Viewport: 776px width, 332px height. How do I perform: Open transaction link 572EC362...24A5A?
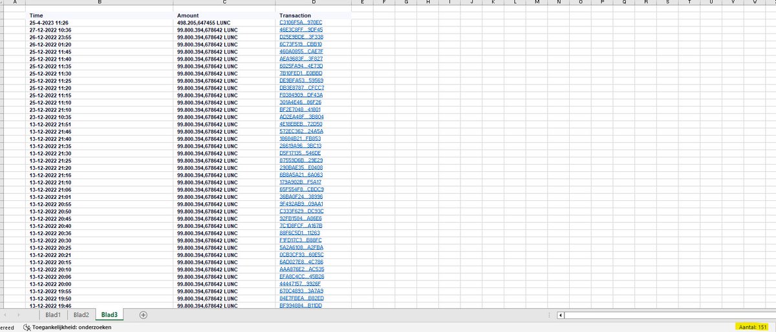[x=301, y=131]
